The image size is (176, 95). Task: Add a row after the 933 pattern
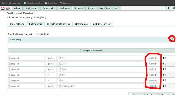163,64
